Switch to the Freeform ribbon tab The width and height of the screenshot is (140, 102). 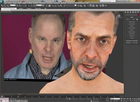[x=21, y=8]
